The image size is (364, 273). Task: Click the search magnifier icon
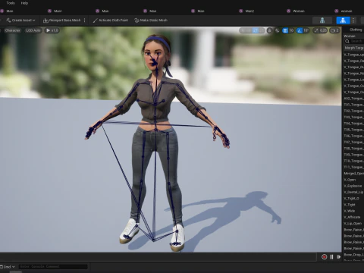click(347, 41)
